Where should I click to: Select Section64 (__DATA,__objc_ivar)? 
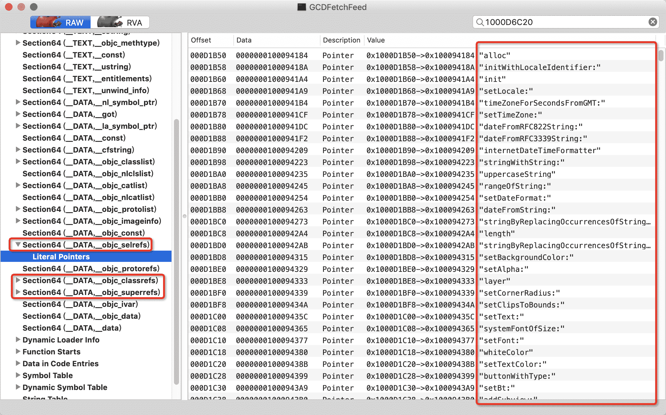(80, 304)
